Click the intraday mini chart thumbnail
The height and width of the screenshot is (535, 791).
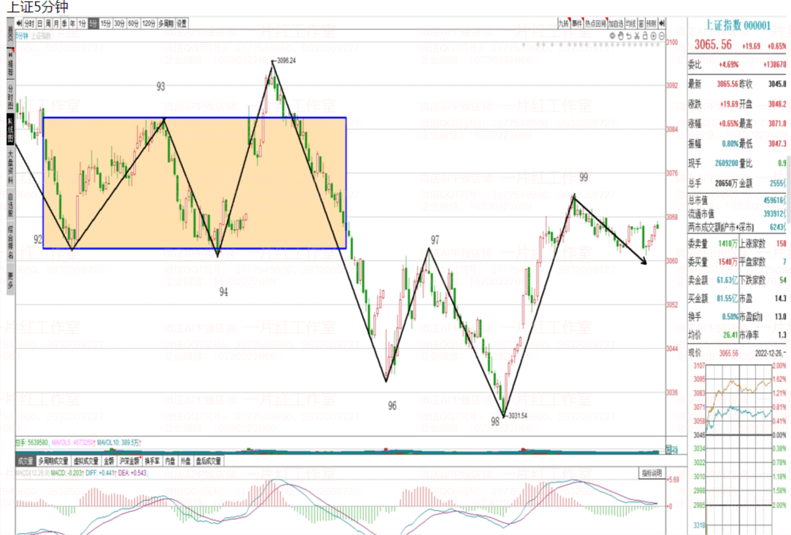coord(739,401)
